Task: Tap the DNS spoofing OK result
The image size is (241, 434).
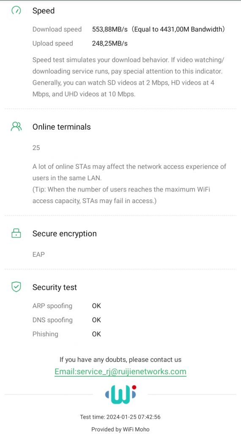Action: tap(97, 320)
